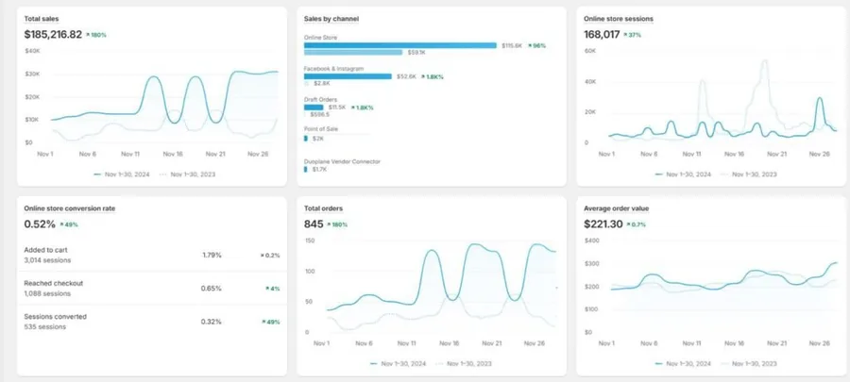Click the 0.7% badge beside $221.30
The width and height of the screenshot is (850, 382).
(637, 224)
